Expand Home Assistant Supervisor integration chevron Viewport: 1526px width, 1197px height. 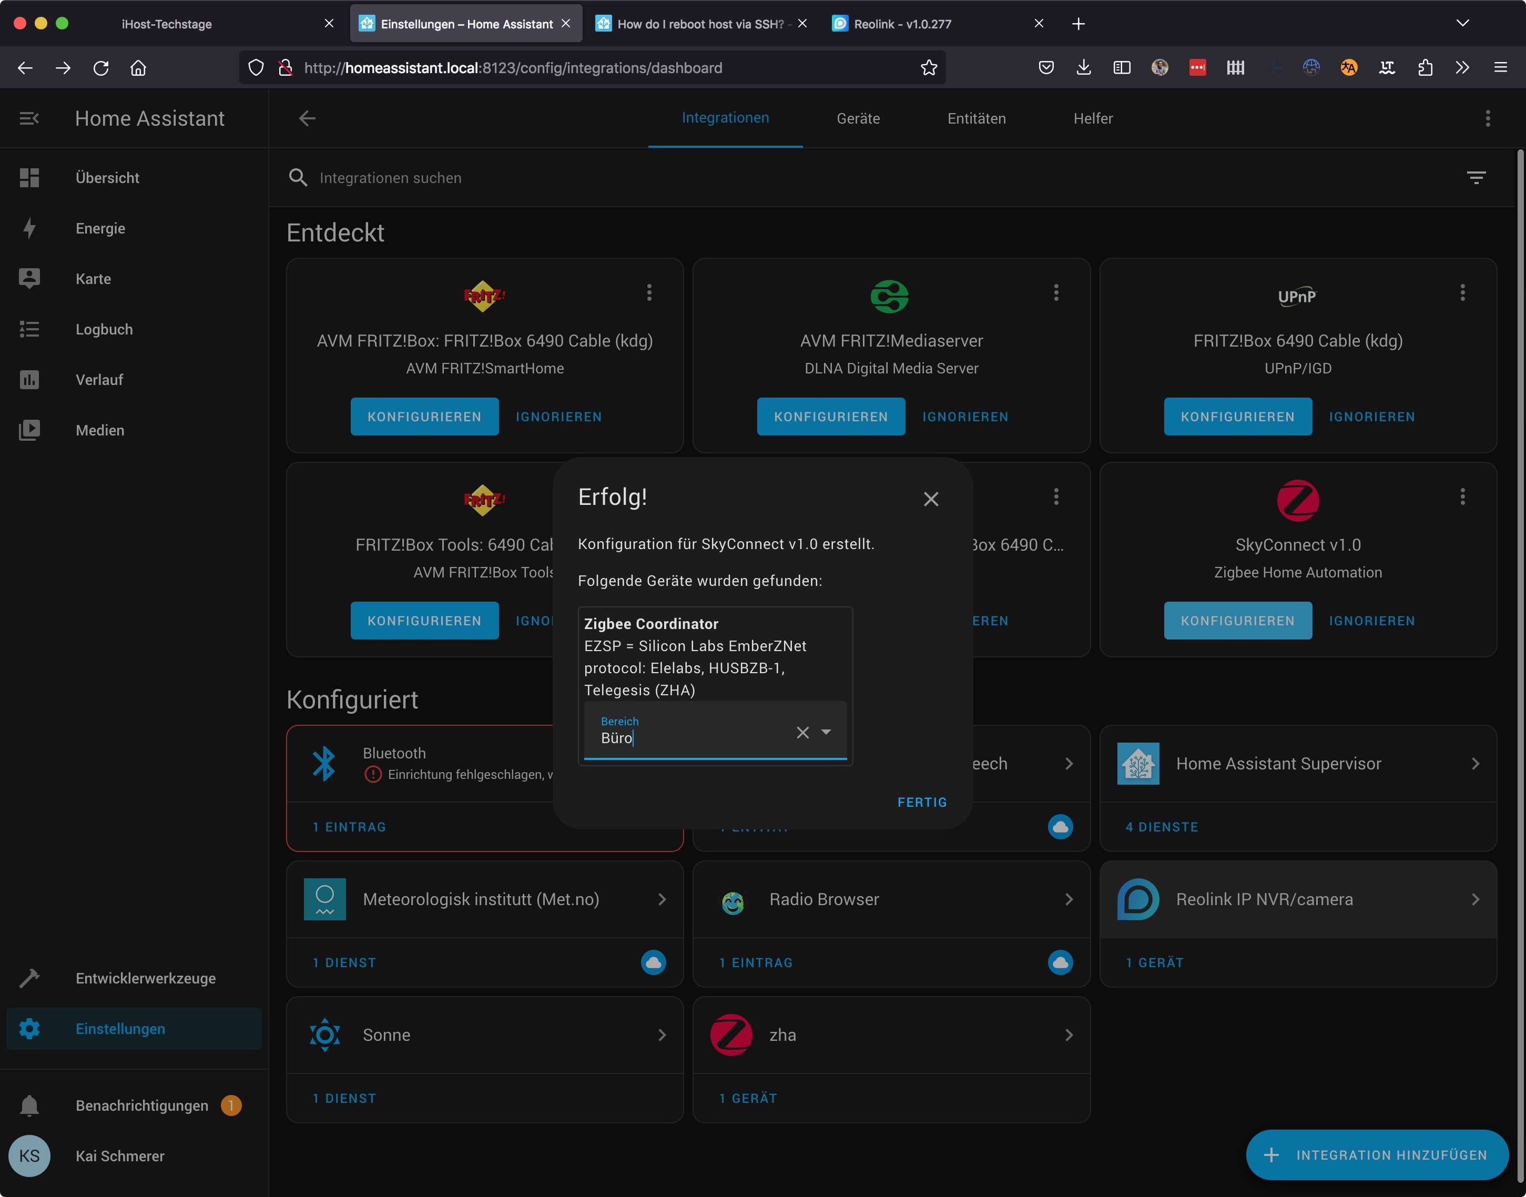coord(1475,764)
